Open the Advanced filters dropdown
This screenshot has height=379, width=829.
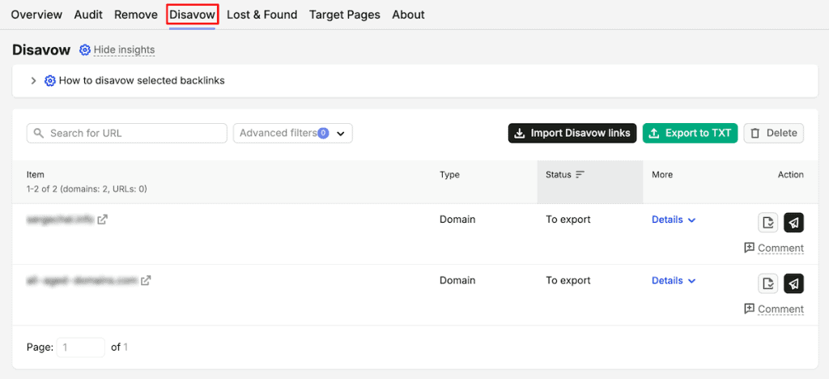pyautogui.click(x=293, y=133)
